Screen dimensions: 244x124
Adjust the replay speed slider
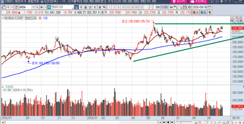183,122
